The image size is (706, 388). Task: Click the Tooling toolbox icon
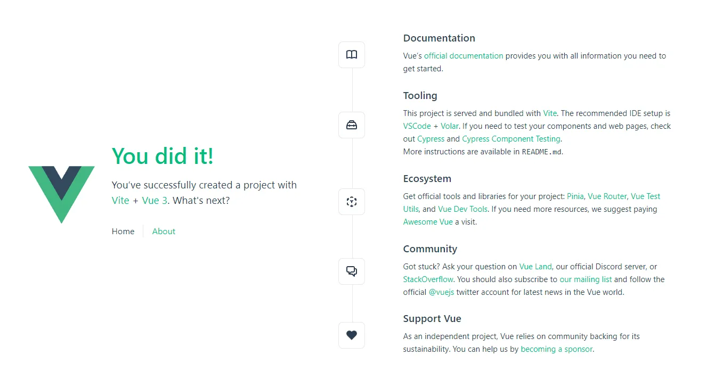click(352, 125)
